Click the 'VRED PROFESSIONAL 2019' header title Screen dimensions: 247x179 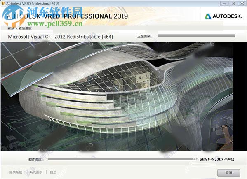86,16
